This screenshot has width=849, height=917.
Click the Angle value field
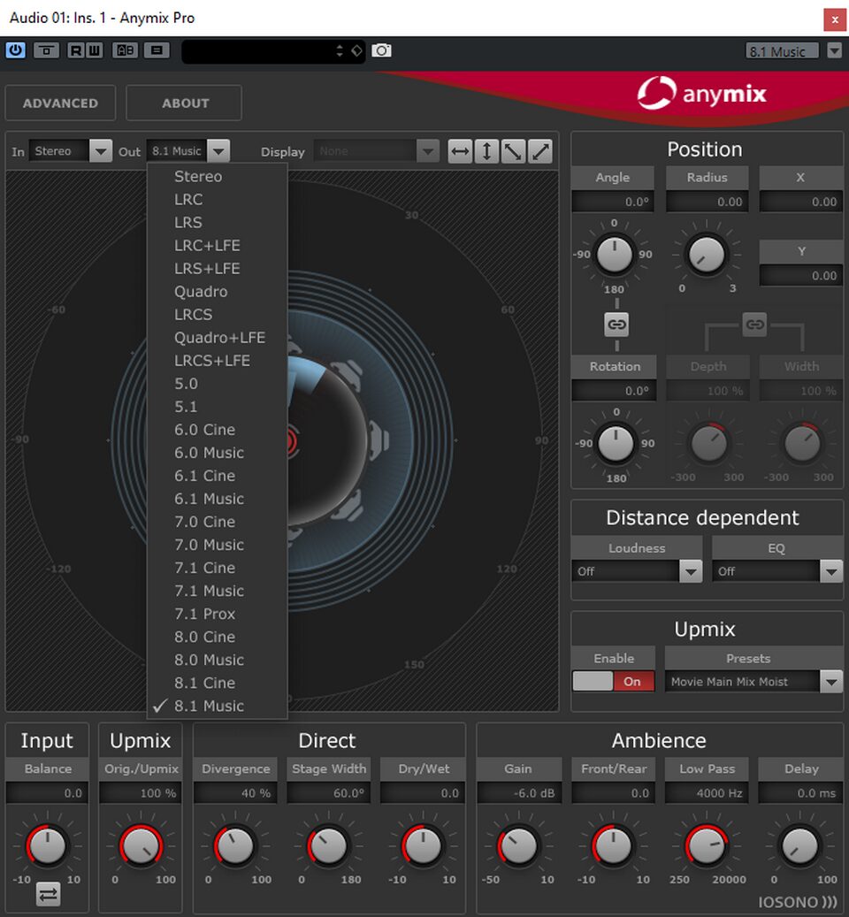coord(613,202)
